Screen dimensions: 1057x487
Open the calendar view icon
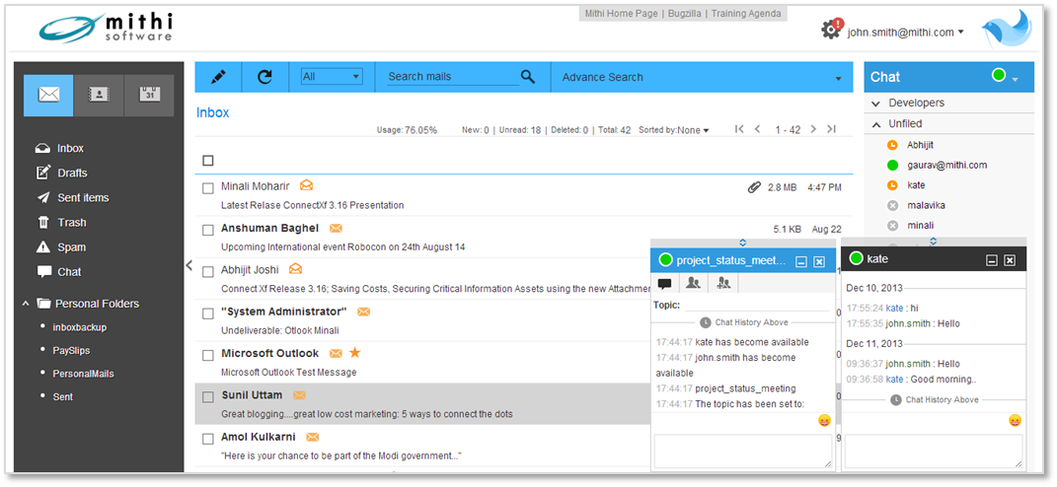click(149, 95)
